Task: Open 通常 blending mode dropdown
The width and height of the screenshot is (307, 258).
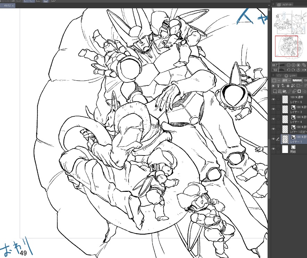Action: click(x=287, y=80)
